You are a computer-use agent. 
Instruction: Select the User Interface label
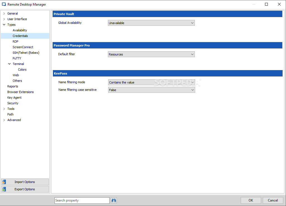pos(17,19)
